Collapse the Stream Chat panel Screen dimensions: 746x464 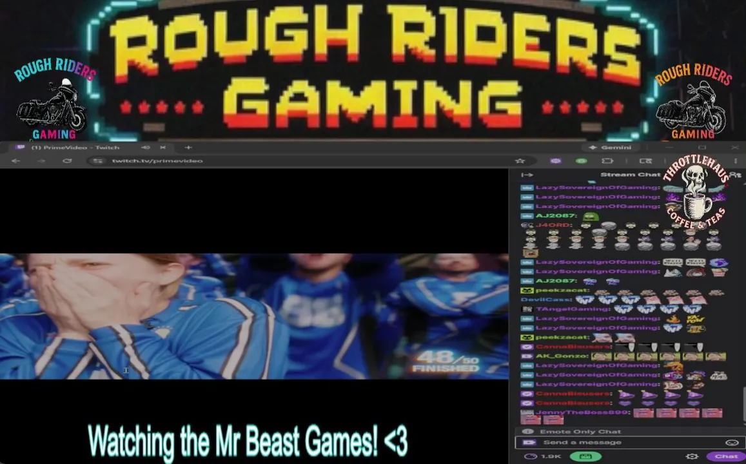pos(527,175)
